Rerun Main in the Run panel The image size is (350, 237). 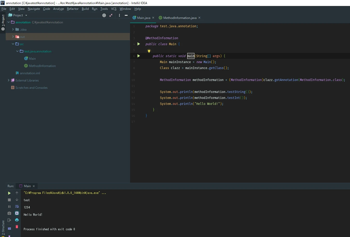(9, 193)
